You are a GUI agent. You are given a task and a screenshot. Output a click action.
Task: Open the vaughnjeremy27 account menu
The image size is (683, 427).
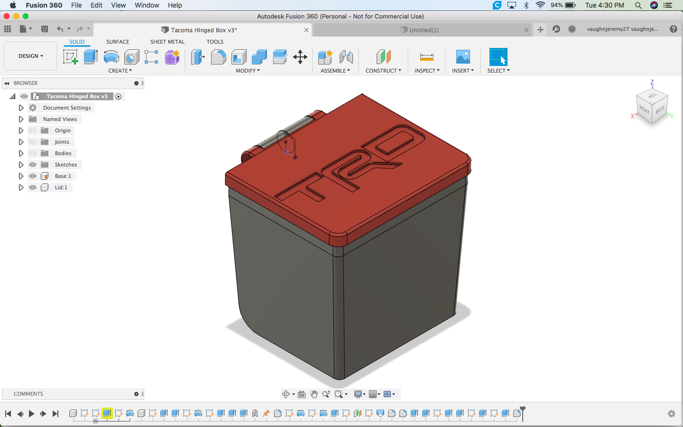pos(622,29)
